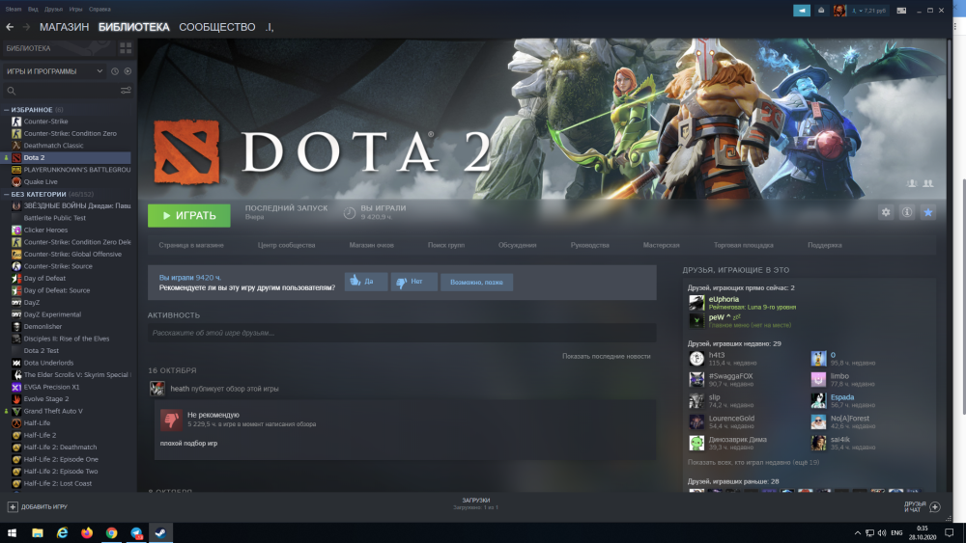Open the Steam menu

[14, 10]
